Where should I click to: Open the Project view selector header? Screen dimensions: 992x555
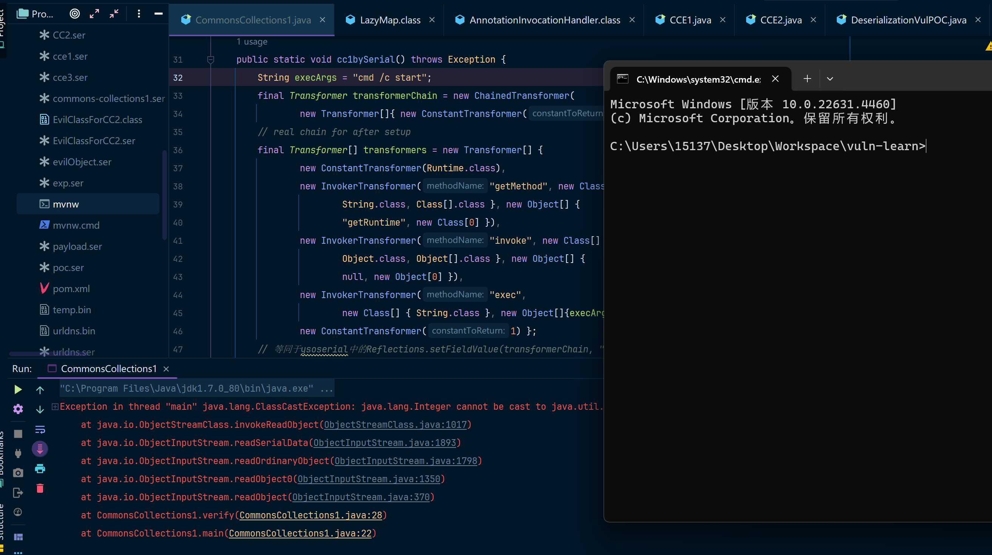pos(35,14)
